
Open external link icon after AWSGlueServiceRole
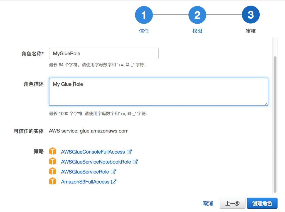(114, 172)
